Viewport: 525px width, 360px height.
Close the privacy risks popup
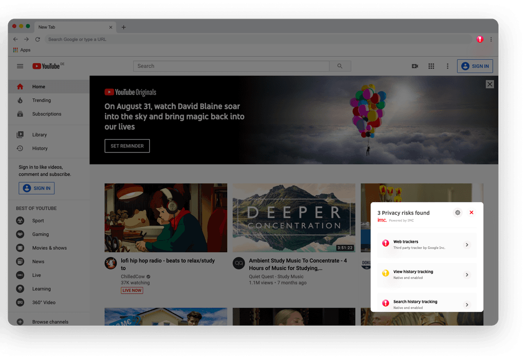point(472,213)
